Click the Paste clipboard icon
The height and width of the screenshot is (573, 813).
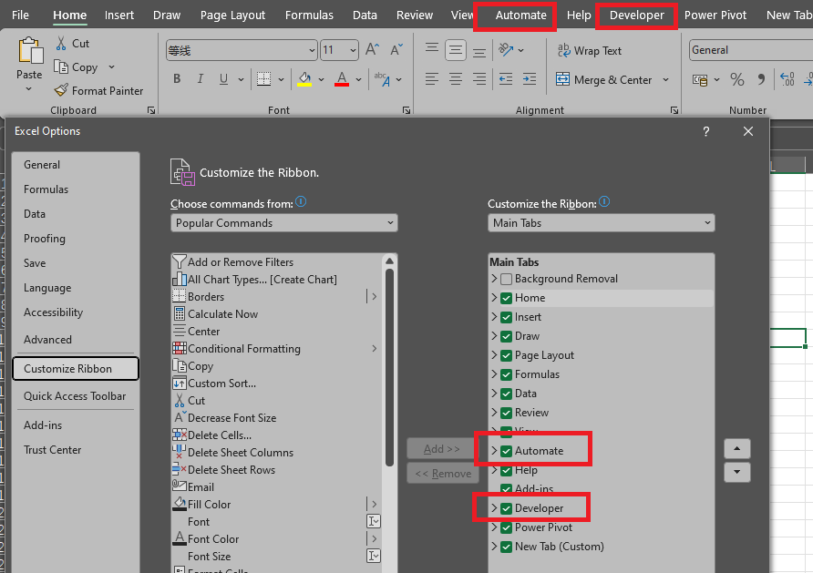[x=30, y=51]
